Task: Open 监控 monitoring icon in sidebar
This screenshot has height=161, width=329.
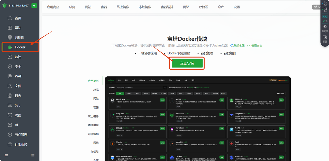Action: [x=10, y=57]
